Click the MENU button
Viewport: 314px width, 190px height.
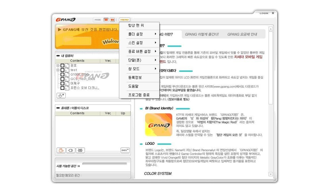coord(125,20)
